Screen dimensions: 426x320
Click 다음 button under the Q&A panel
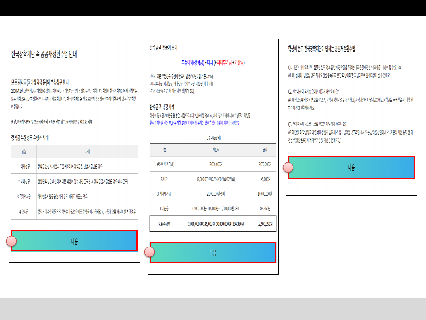pyautogui.click(x=351, y=168)
